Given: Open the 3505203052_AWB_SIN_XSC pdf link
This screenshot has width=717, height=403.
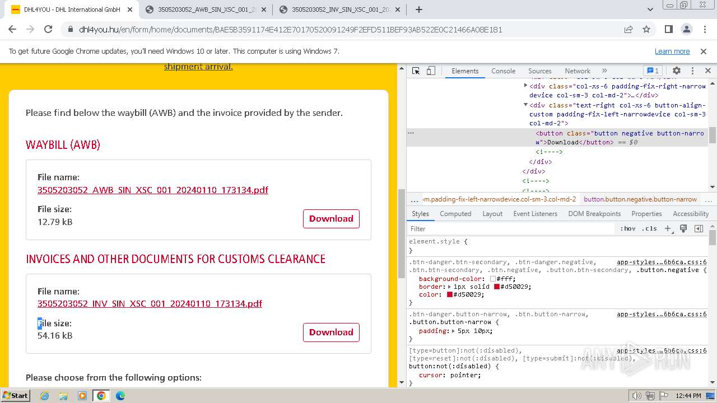Looking at the screenshot, I should click(x=153, y=190).
